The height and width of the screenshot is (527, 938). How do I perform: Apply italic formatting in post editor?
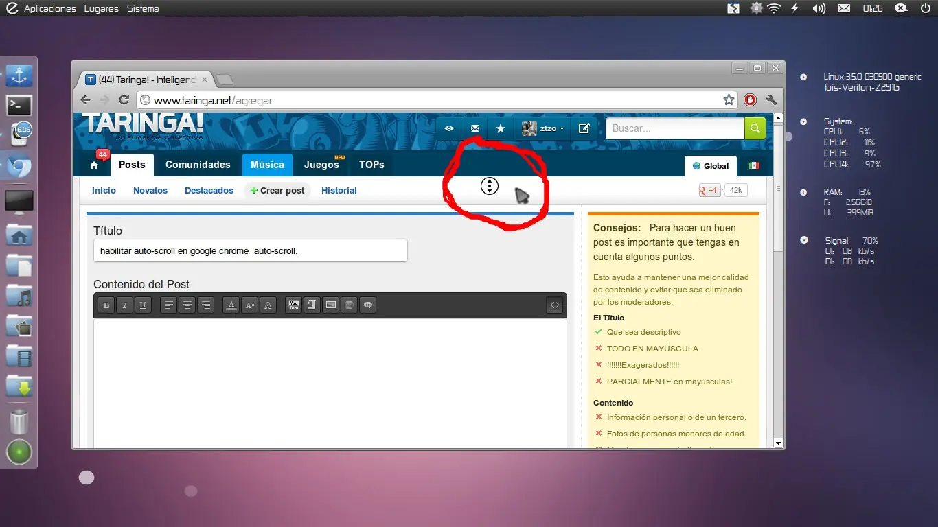click(124, 305)
